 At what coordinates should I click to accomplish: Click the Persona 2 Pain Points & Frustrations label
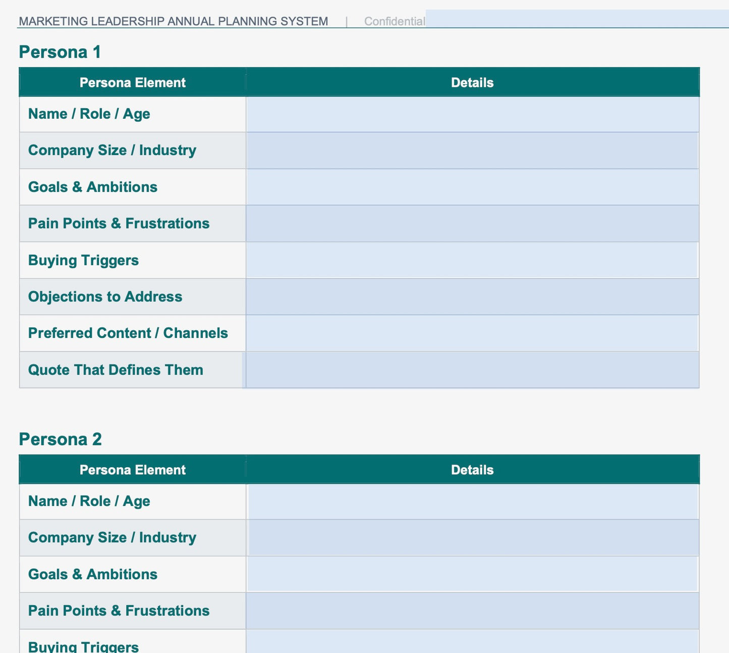(119, 611)
